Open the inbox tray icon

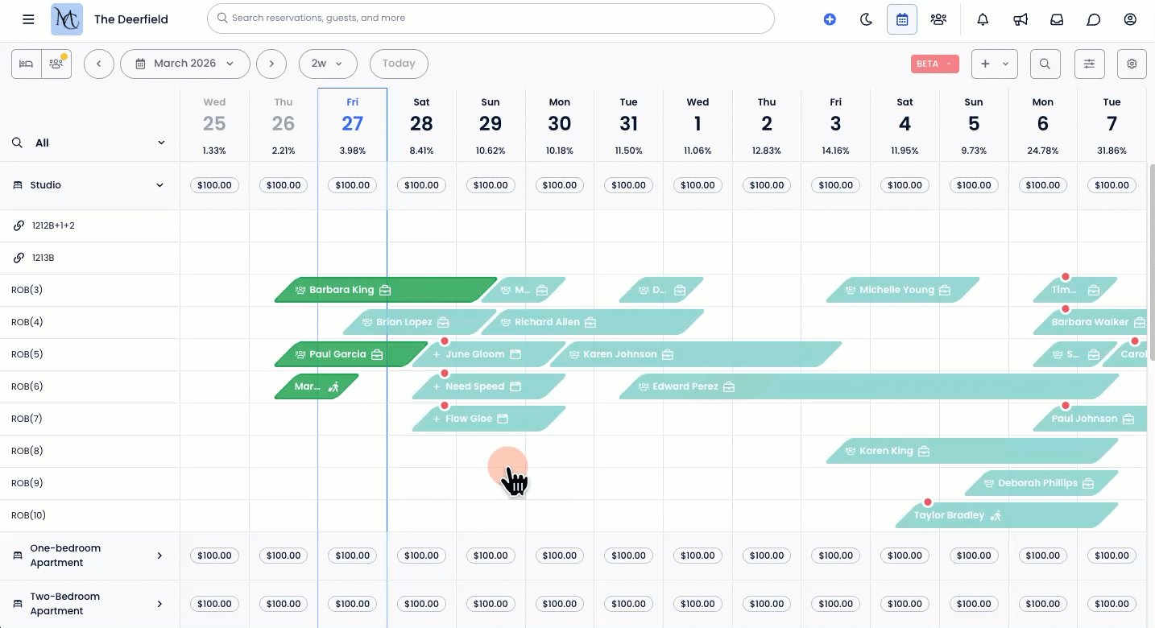(x=1058, y=19)
